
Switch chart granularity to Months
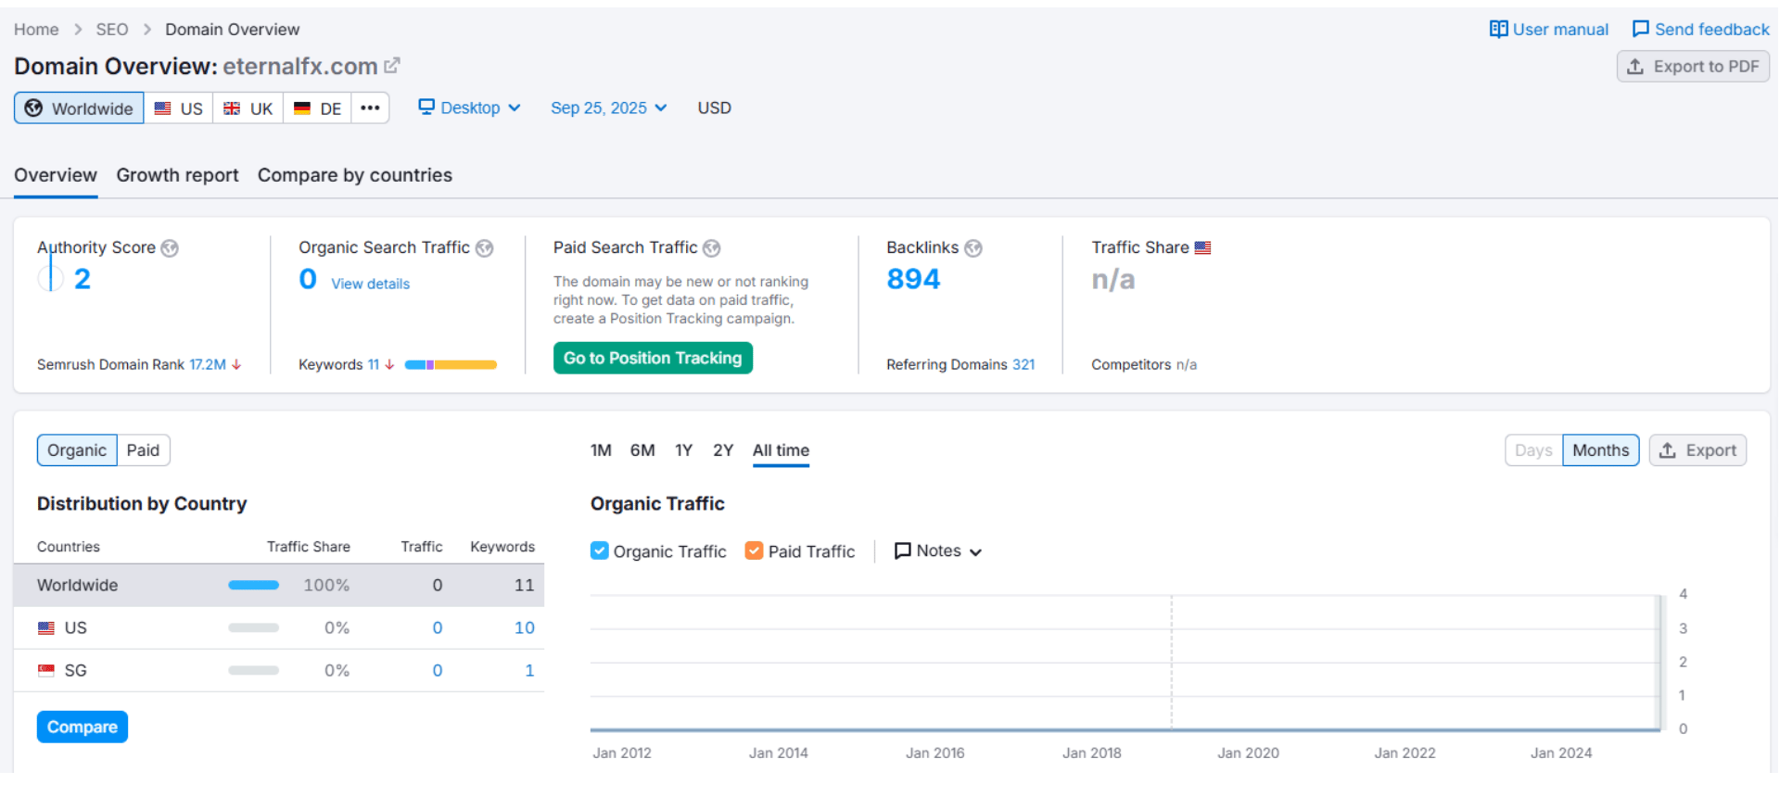tap(1600, 450)
